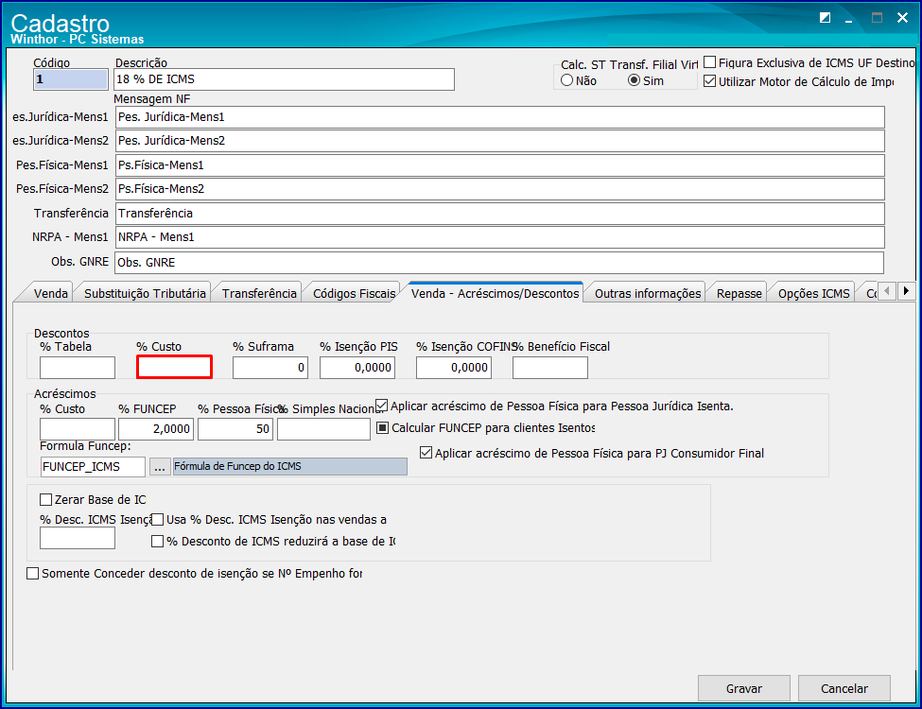Screen dimensions: 922x709
Task: Select Venda - Acréscimos/Descontos tab
Action: (496, 293)
